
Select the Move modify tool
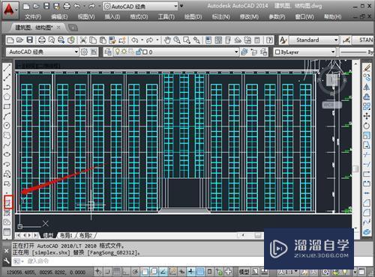point(367,116)
